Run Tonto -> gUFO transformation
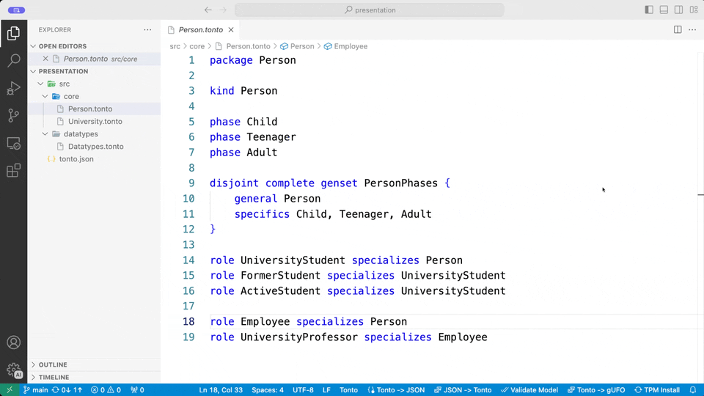 click(x=596, y=389)
